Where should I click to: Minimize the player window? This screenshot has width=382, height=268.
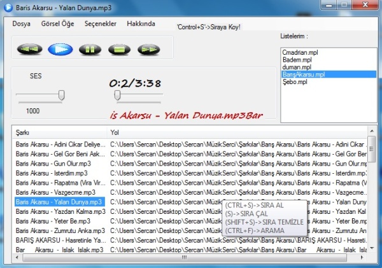(329, 5)
